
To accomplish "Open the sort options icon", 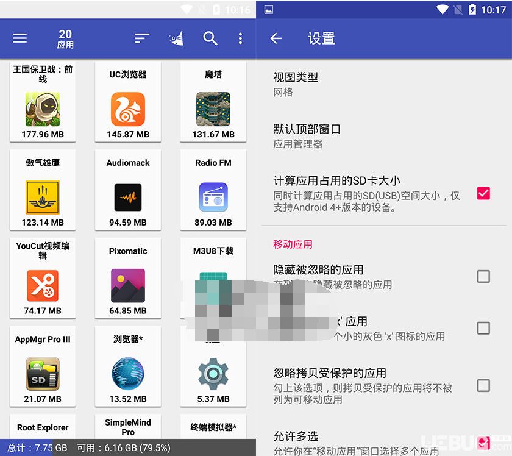I will tap(142, 38).
